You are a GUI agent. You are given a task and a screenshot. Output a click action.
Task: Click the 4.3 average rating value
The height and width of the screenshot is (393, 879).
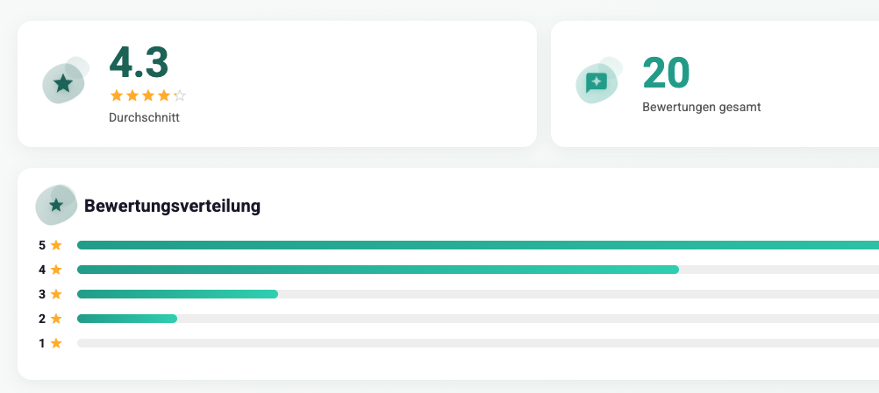pyautogui.click(x=139, y=62)
